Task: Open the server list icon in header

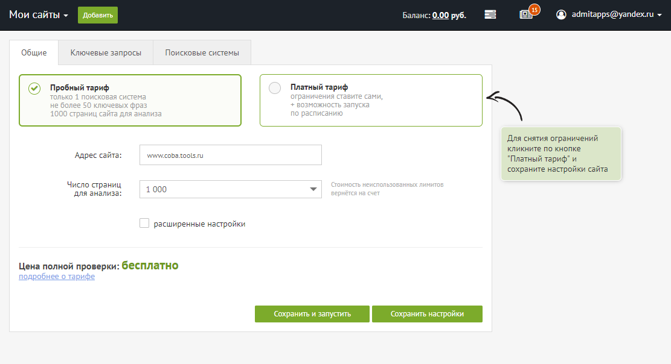Action: pos(490,14)
